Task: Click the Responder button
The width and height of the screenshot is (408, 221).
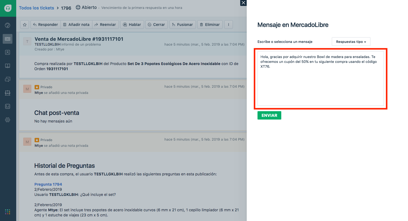Action: pyautogui.click(x=46, y=25)
